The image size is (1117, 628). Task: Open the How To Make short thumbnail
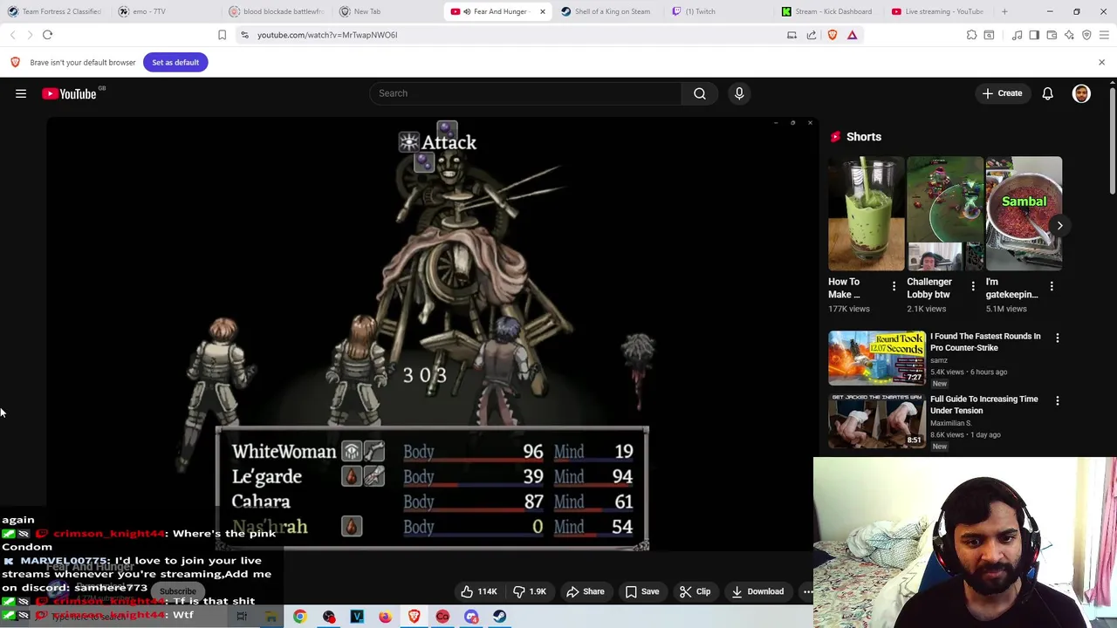[867, 214]
